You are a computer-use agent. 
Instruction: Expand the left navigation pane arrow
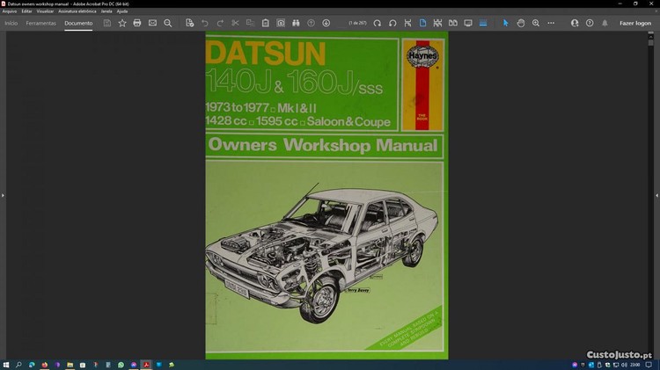pyautogui.click(x=3, y=195)
